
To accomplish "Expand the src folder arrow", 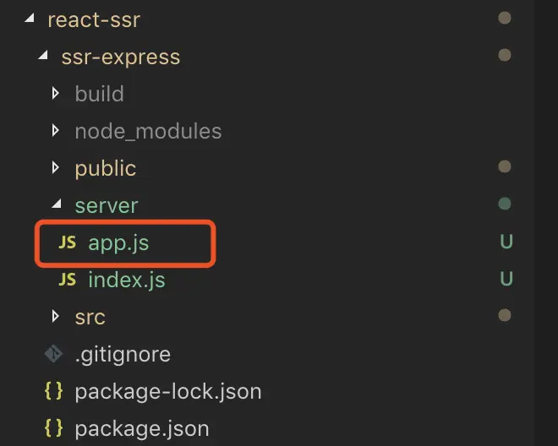I will pyautogui.click(x=56, y=317).
